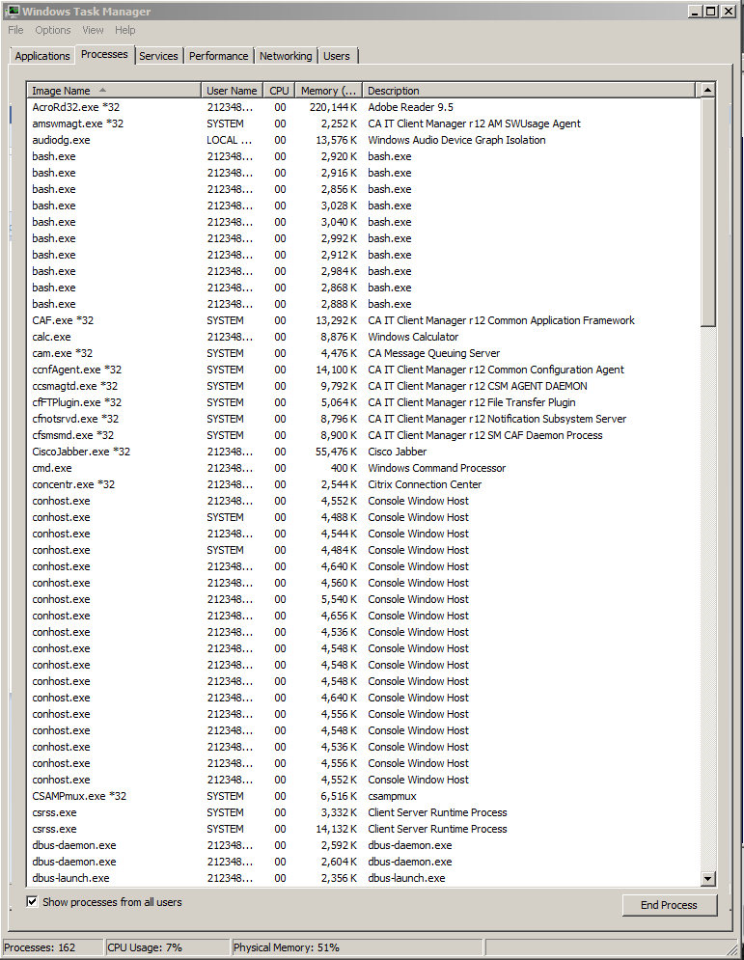Click the Task Manager title bar icon
Viewport: 744px width, 960px height.
(12, 11)
